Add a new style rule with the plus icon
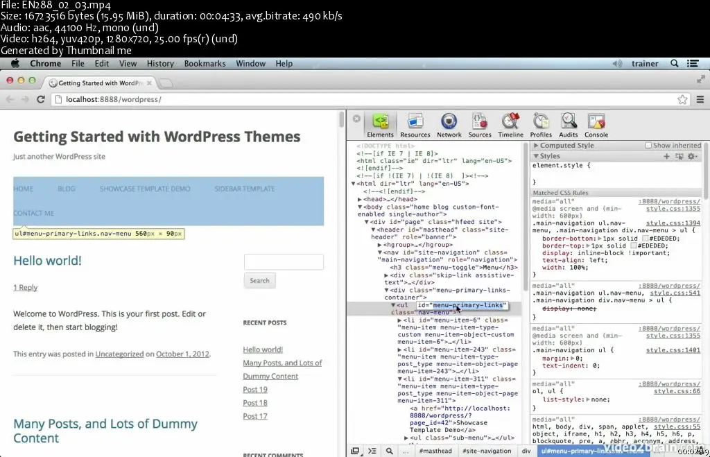Screen dimensions: 710x457 tap(666, 156)
